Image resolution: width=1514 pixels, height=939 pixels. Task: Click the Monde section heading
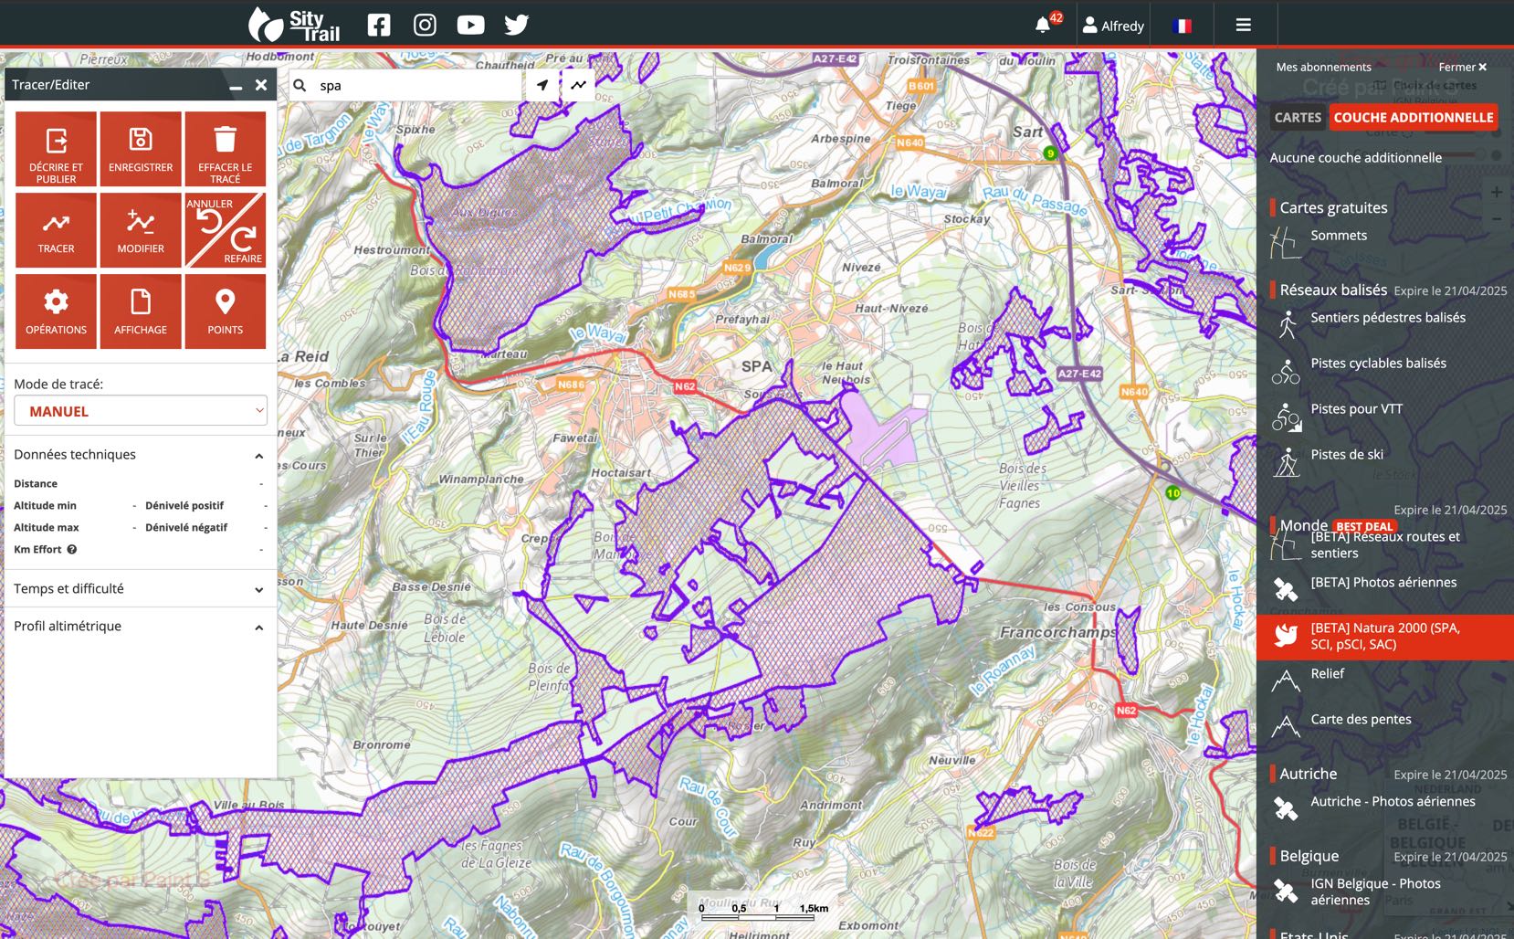[1303, 525]
